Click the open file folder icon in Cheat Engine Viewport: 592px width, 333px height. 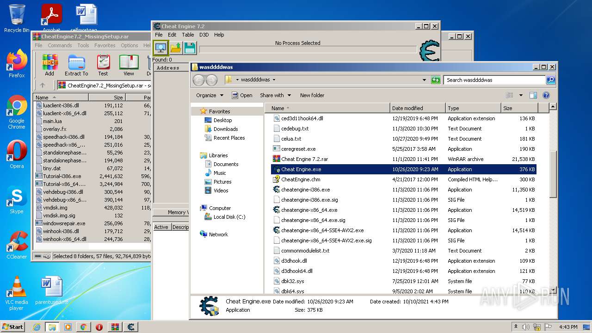(176, 48)
